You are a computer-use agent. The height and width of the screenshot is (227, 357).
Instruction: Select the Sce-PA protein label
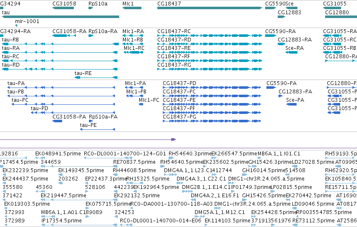coord(295,100)
